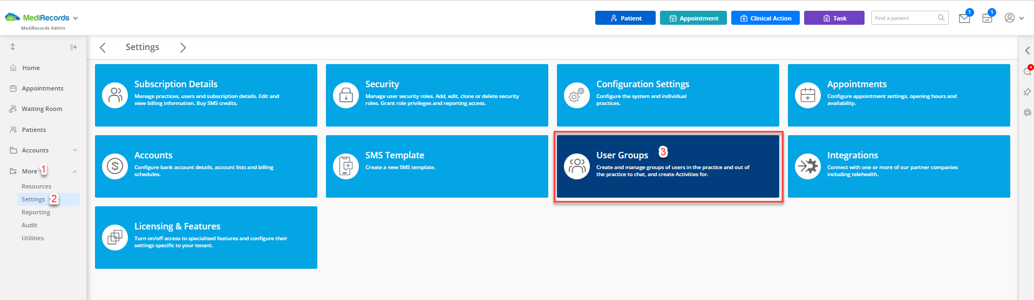1034x300 pixels.
Task: Click the search magnifier icon
Action: (x=941, y=18)
